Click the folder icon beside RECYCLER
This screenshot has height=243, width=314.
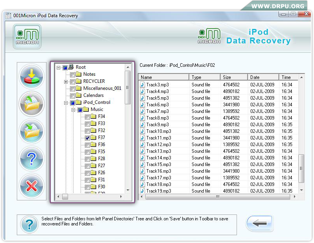pyautogui.click(x=79, y=81)
